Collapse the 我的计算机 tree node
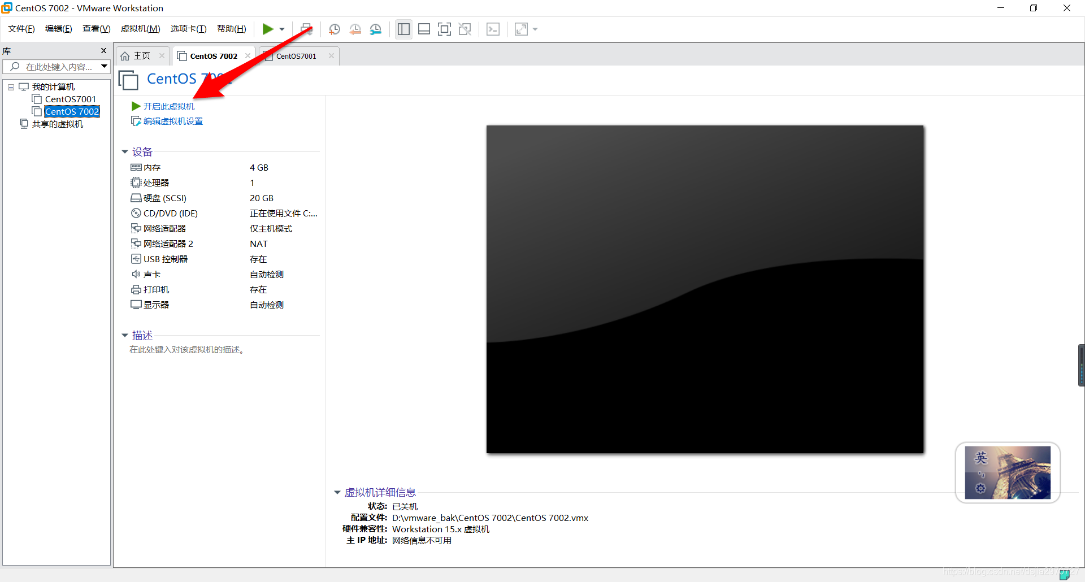The height and width of the screenshot is (582, 1085). (x=11, y=87)
